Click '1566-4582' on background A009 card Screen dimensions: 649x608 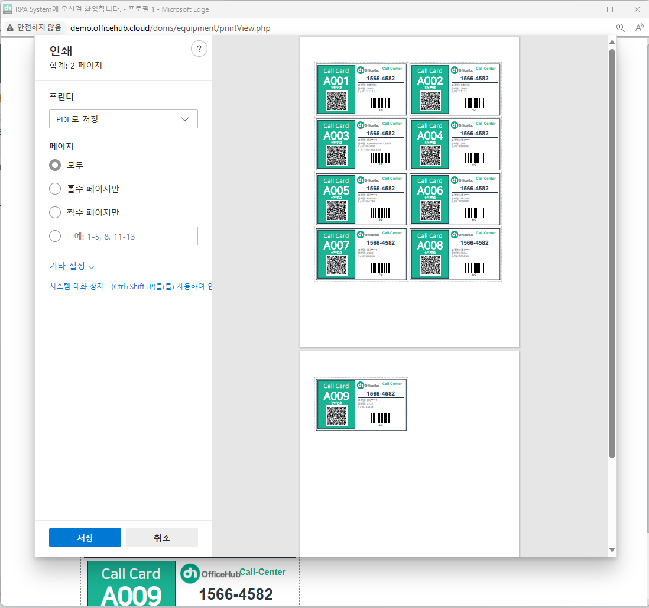[235, 594]
